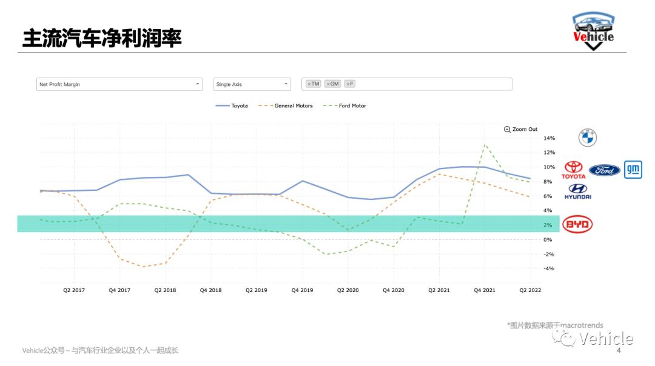
Task: Click the 0% y-axis label
Action: pyautogui.click(x=548, y=239)
